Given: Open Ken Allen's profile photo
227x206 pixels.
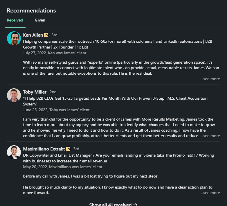Looking at the screenshot, I should pyautogui.click(x=14, y=38).
